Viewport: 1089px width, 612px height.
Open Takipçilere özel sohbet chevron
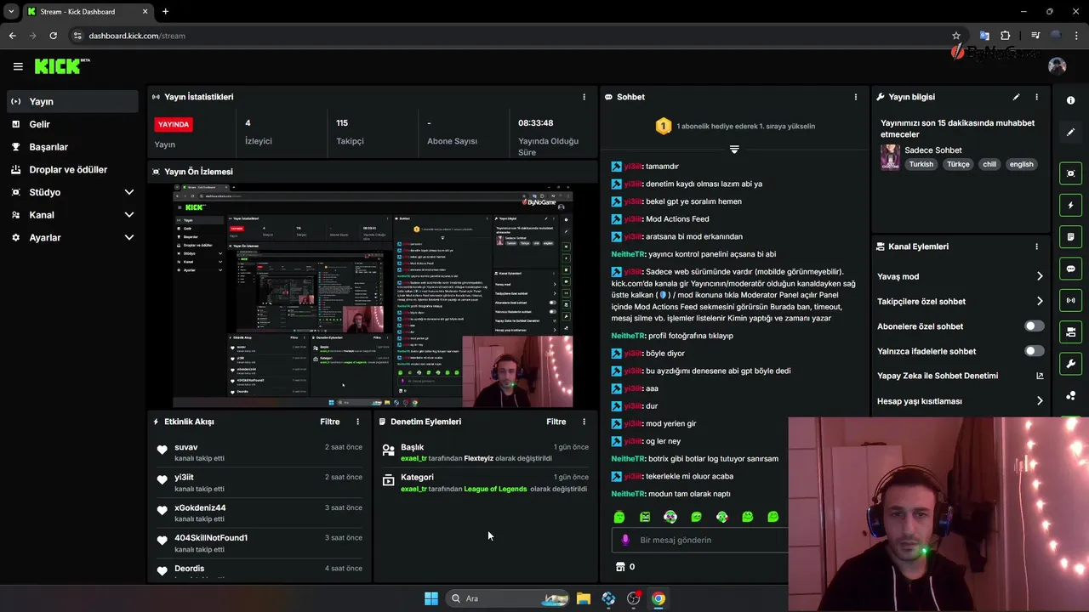click(x=1040, y=301)
